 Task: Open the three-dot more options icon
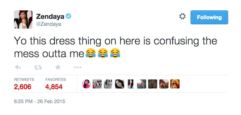(78, 67)
